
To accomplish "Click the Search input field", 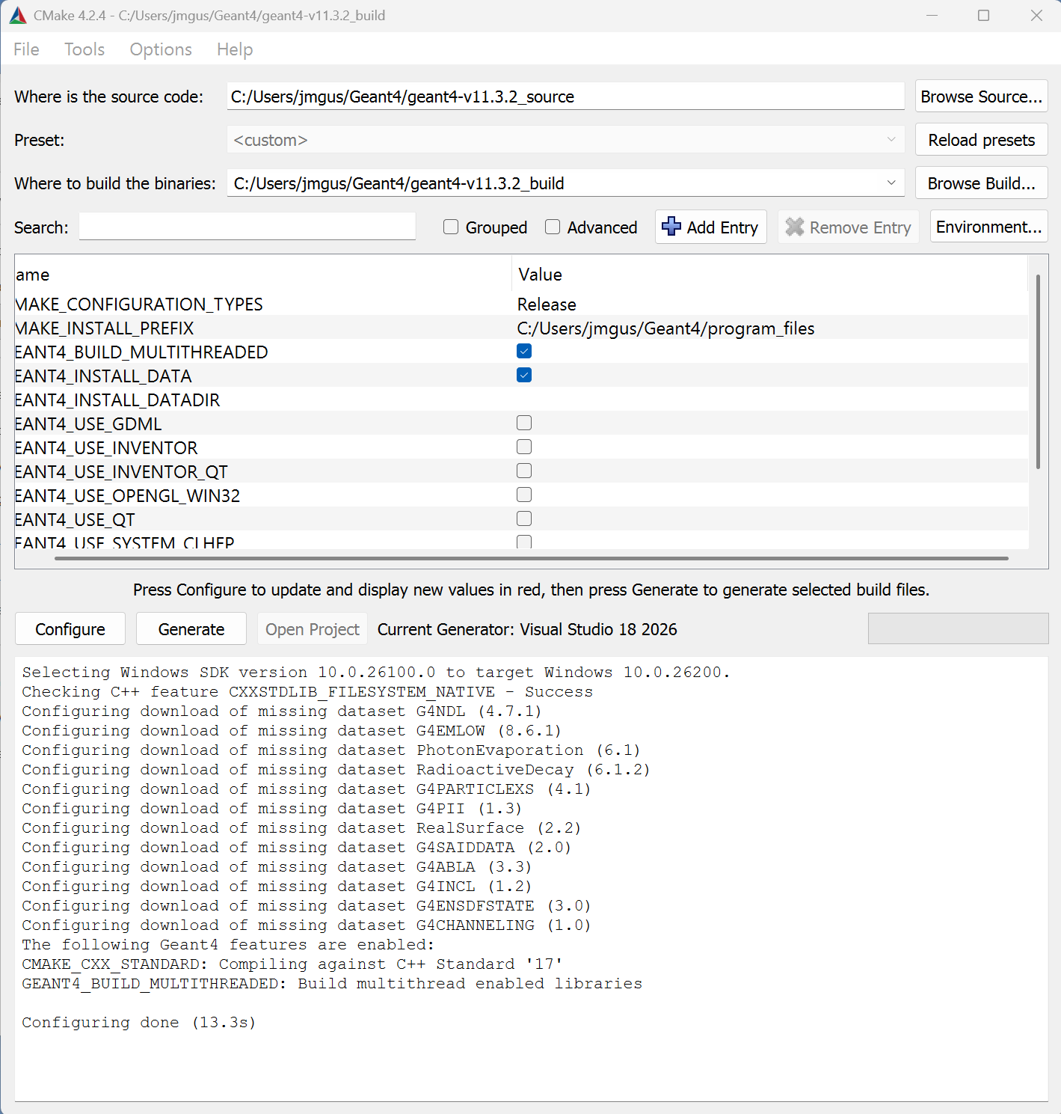I will point(247,227).
